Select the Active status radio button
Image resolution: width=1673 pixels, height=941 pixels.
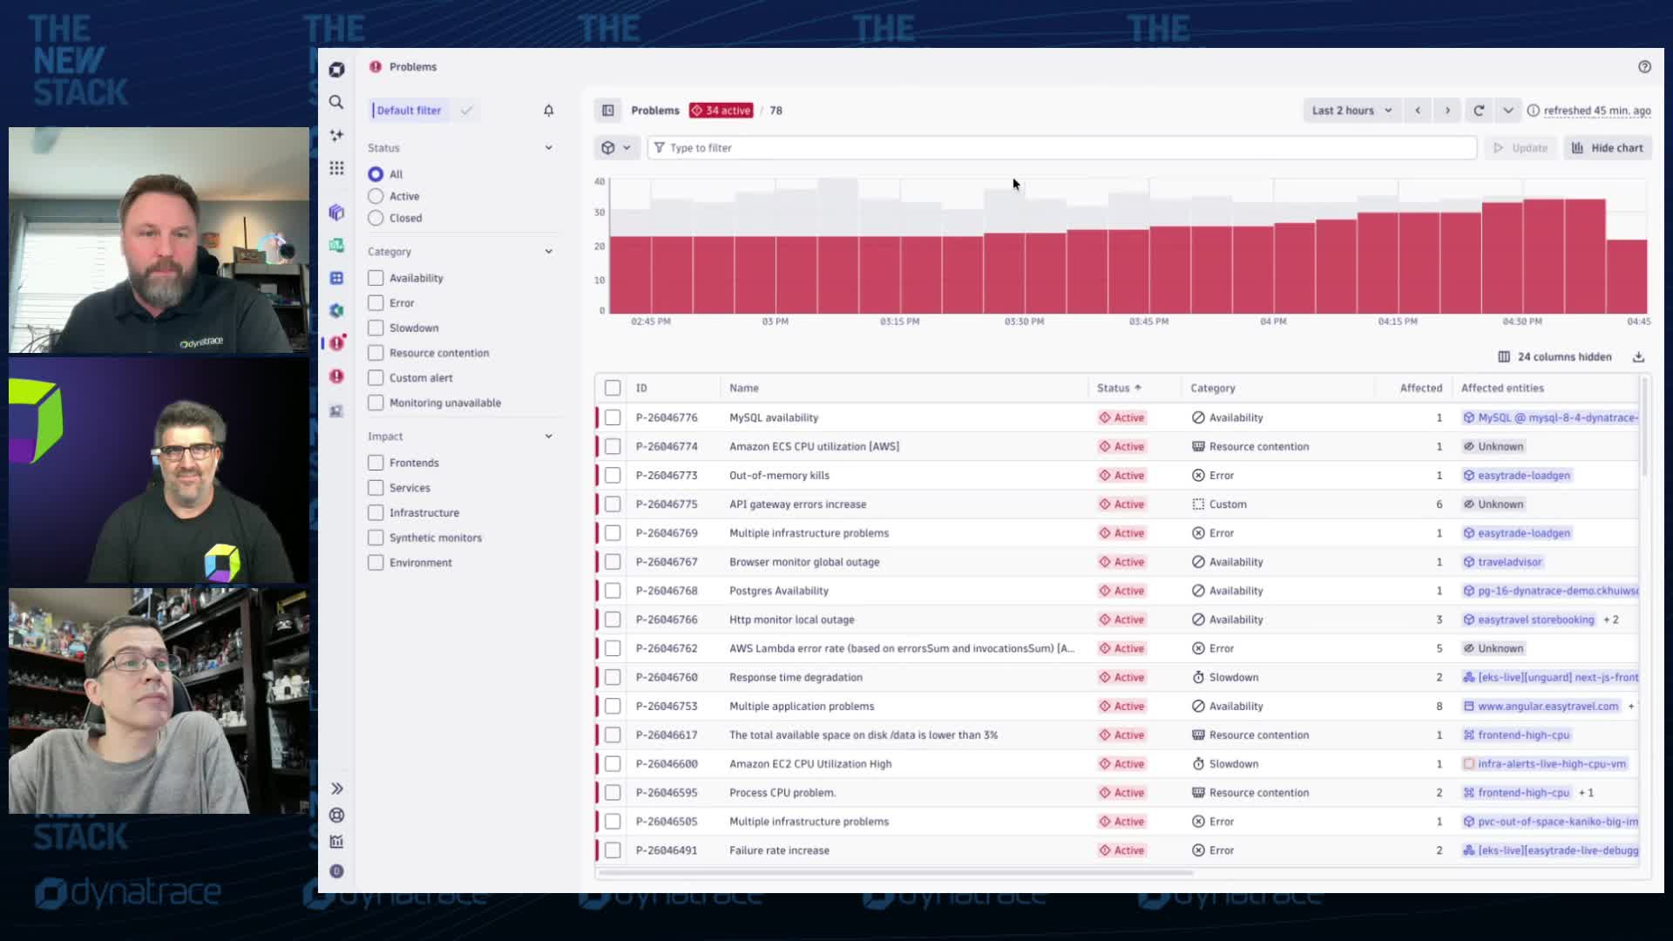click(376, 196)
